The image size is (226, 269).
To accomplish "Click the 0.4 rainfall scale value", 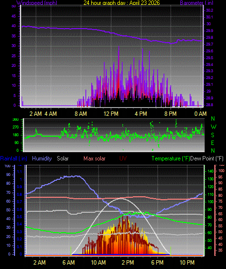I will [19, 224].
